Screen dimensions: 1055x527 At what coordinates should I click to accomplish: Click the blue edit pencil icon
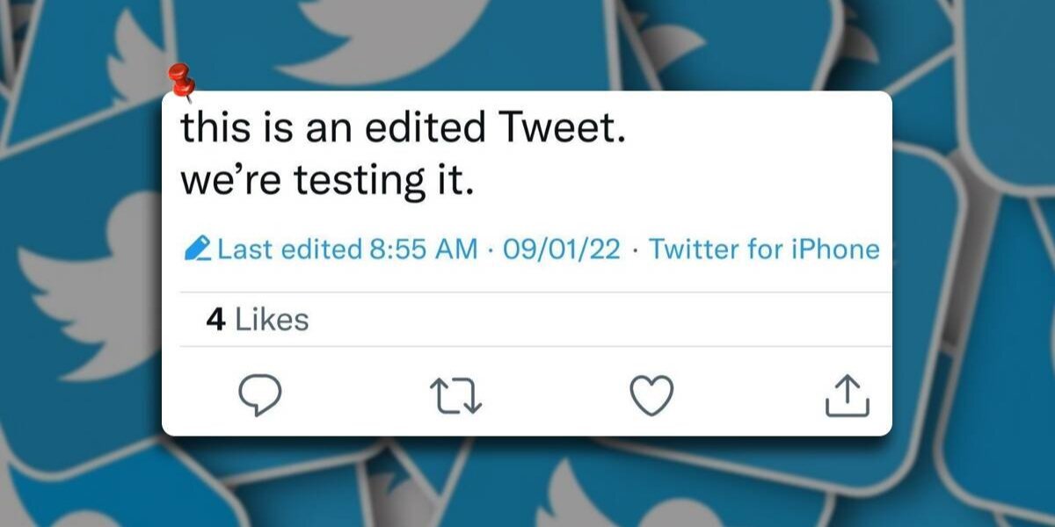click(x=198, y=249)
